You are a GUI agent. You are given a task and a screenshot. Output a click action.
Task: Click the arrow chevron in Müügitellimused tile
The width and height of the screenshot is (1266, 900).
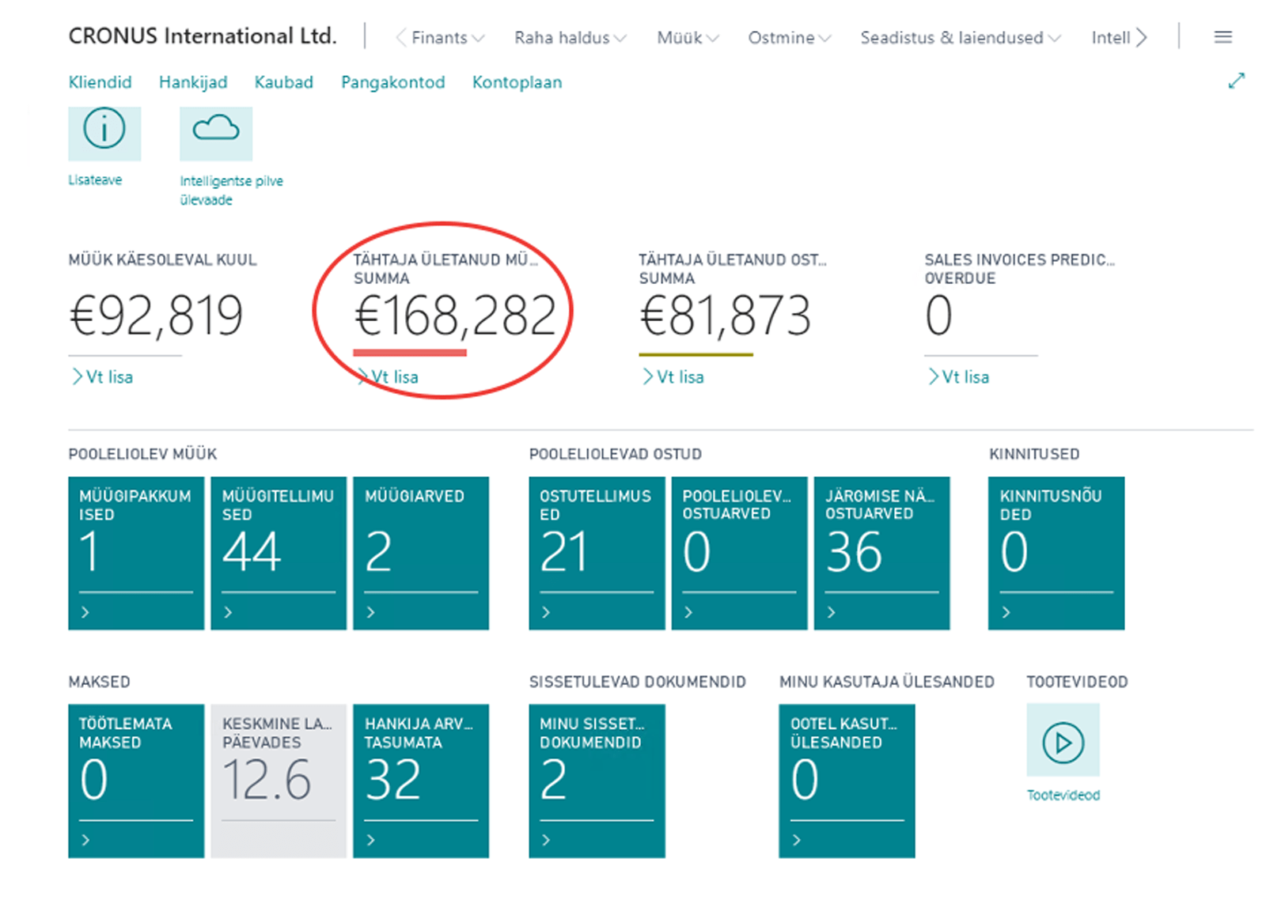[x=228, y=612]
